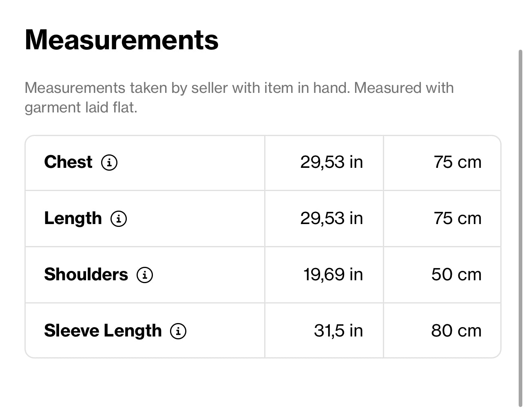Select the 31,5 in sleeve value

338,331
